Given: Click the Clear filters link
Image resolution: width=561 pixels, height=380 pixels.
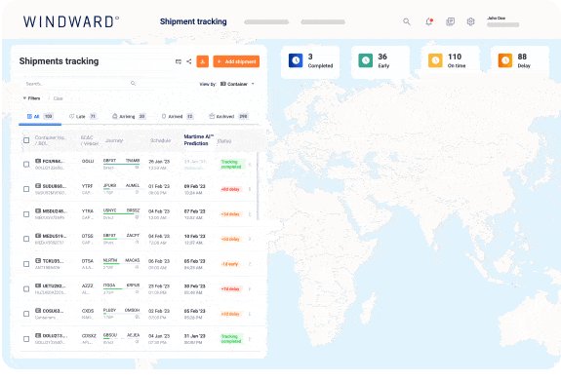Looking at the screenshot, I should click(58, 98).
